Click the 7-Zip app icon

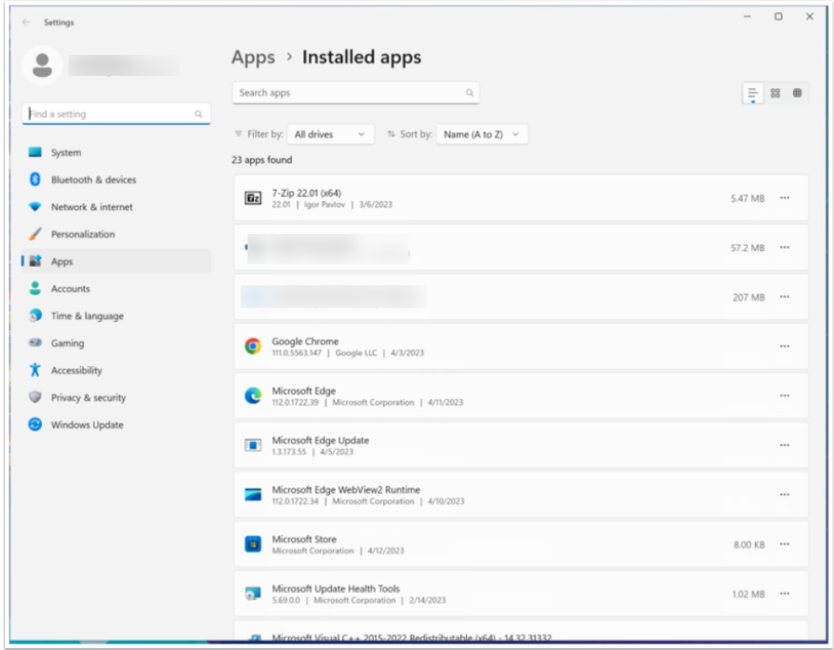(x=253, y=198)
